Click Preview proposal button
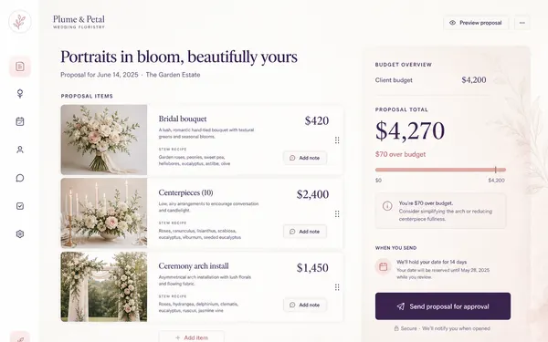Viewport: 548px width, 342px height. coord(476,23)
